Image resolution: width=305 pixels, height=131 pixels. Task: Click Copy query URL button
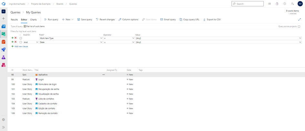point(189,19)
